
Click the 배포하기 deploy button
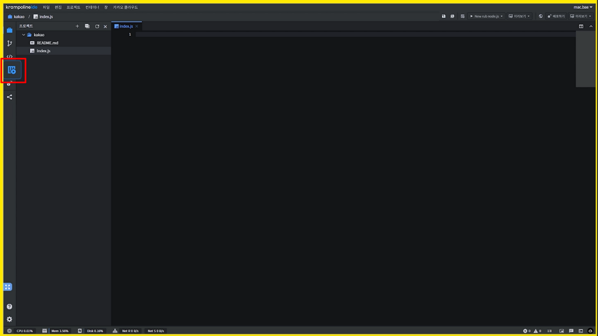(x=556, y=16)
